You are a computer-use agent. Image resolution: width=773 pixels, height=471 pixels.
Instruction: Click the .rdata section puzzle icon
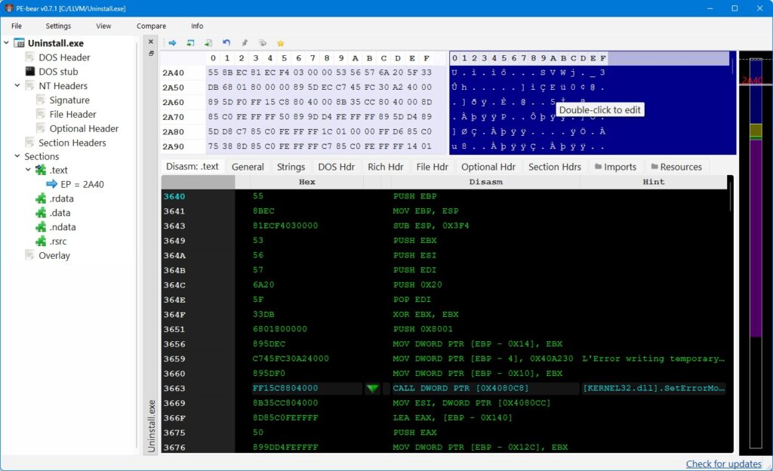tap(41, 199)
